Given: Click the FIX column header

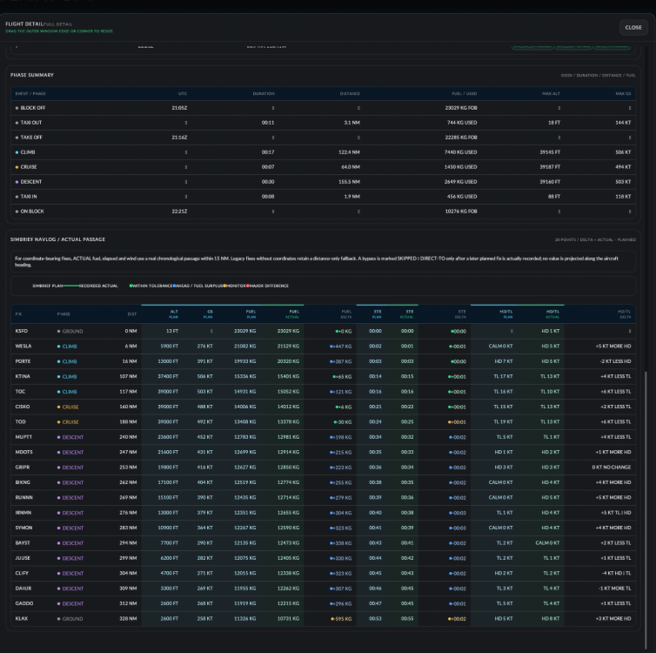Looking at the screenshot, I should coord(18,314).
